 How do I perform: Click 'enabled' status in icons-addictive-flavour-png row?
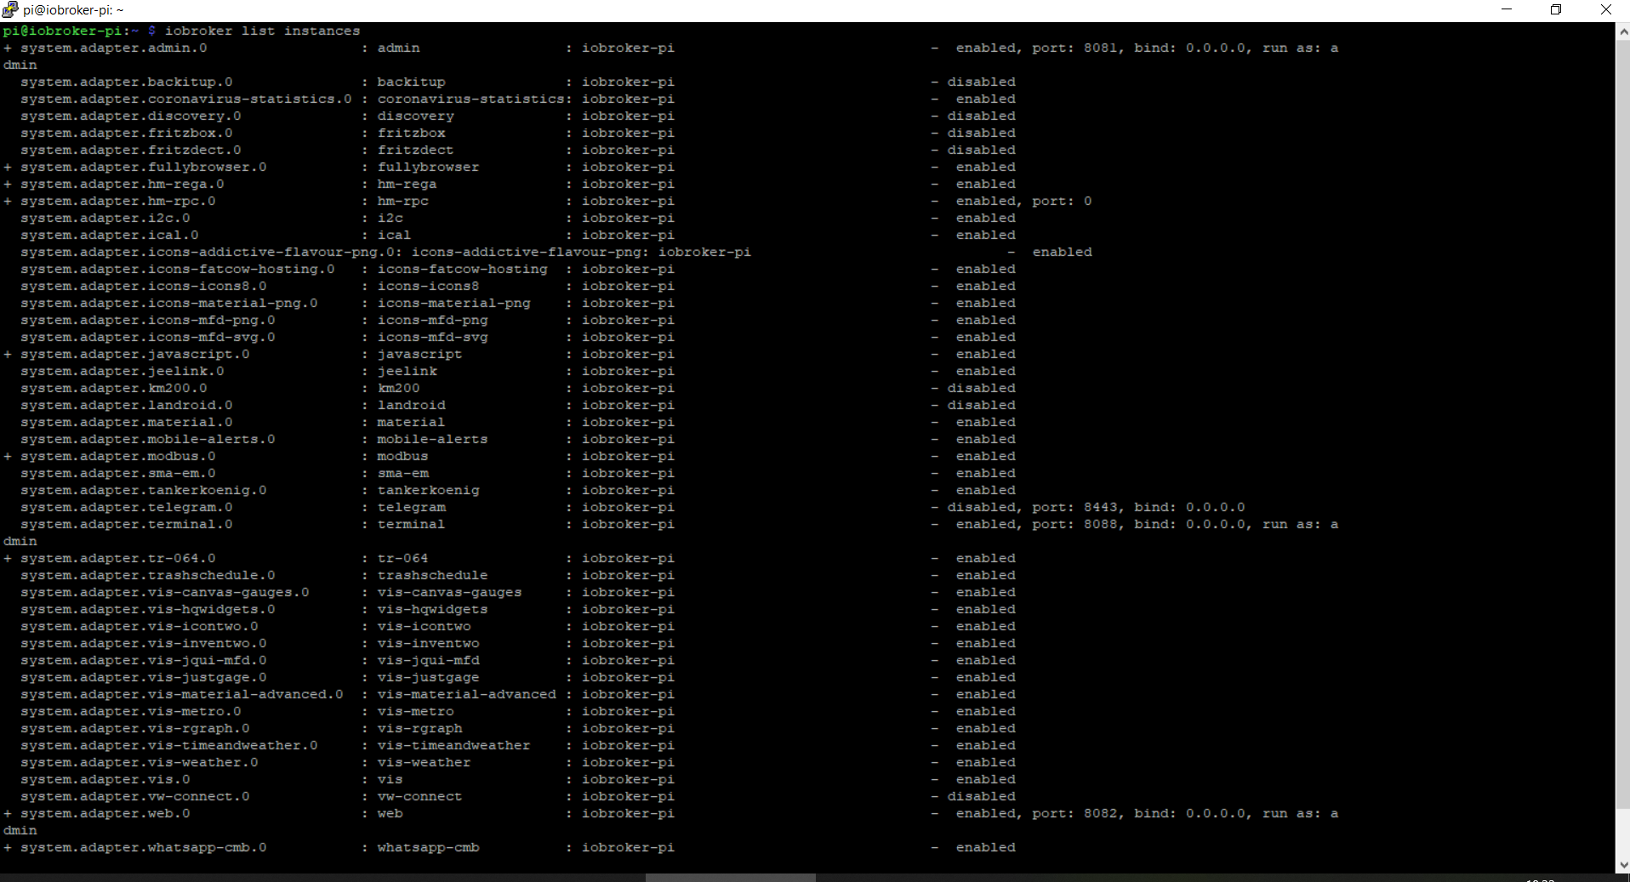click(x=1063, y=253)
